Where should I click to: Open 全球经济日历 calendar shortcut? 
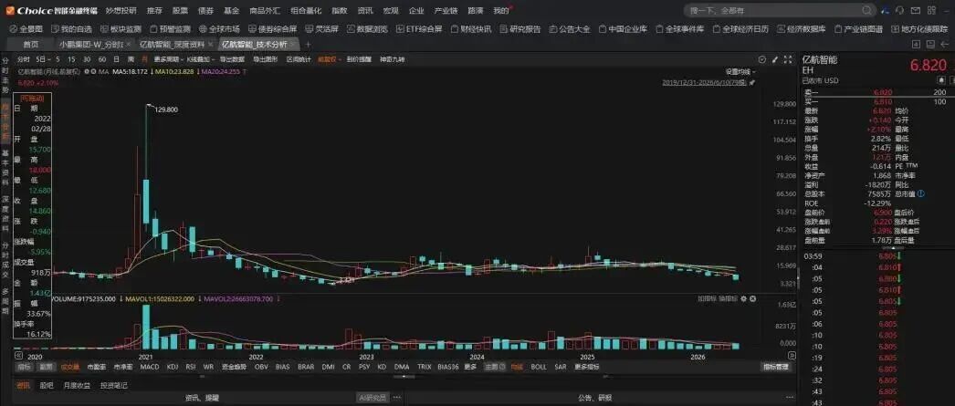[740, 28]
